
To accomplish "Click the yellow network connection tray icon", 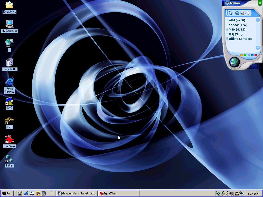I will click(x=237, y=194).
